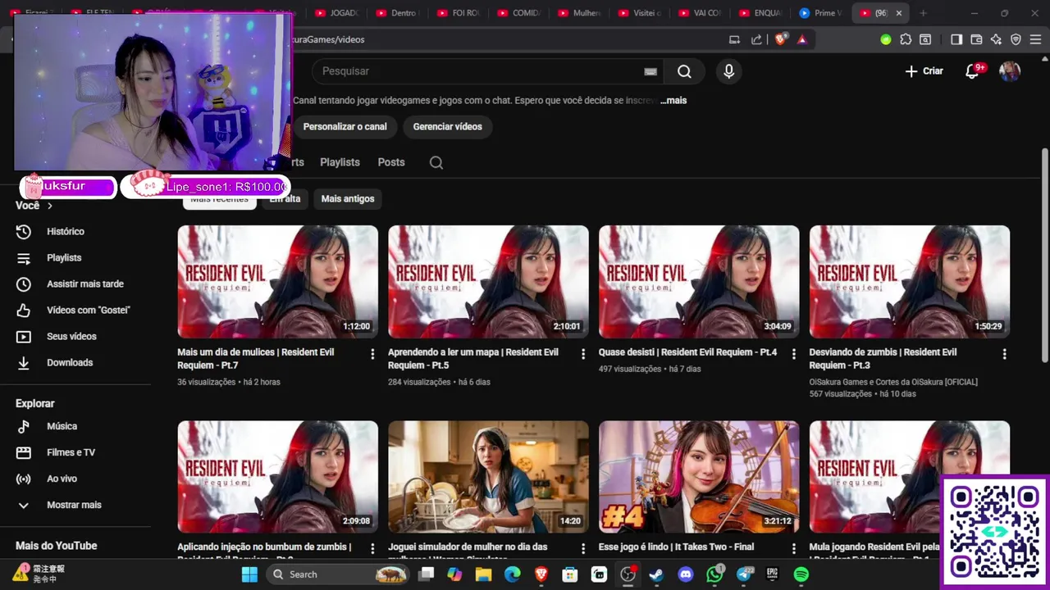Click the share page icon in the address bar
1050x590 pixels.
[756, 39]
